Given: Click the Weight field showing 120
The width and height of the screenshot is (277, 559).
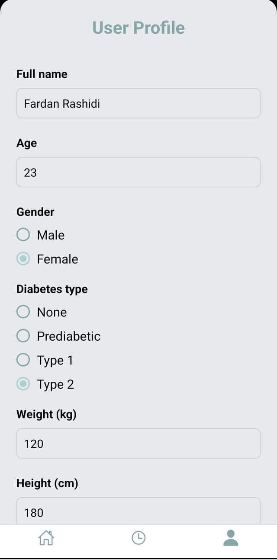Looking at the screenshot, I should (x=138, y=443).
